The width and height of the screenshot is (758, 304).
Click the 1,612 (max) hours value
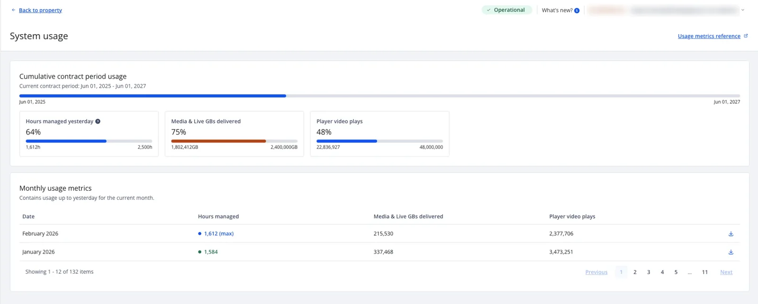[x=219, y=233]
